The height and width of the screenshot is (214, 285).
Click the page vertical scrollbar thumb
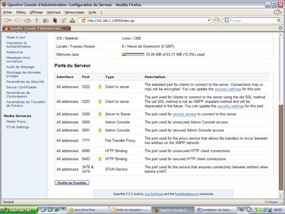coord(281,147)
